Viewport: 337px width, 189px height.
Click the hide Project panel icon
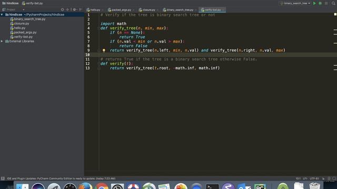coord(81,9)
